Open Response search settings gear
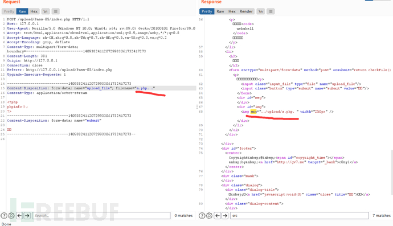The image size is (393, 226). (209, 216)
